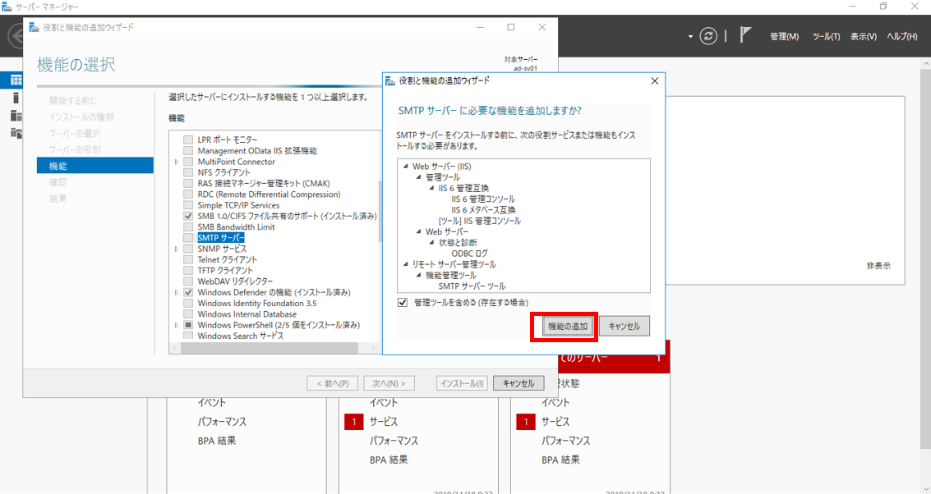Select the RAS 接続マネージャー管理キット (CMAK) row
This screenshot has width=931, height=494.
coord(264,183)
